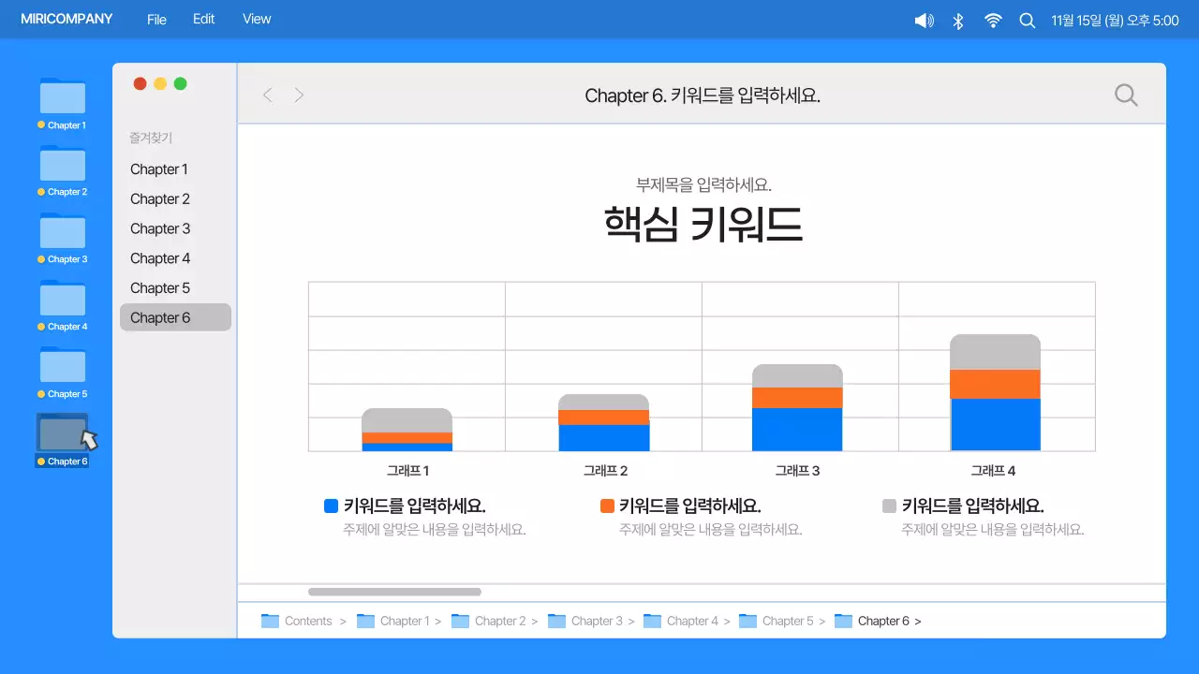Open the File menu
Screen dimensions: 1199x674
pos(155,19)
